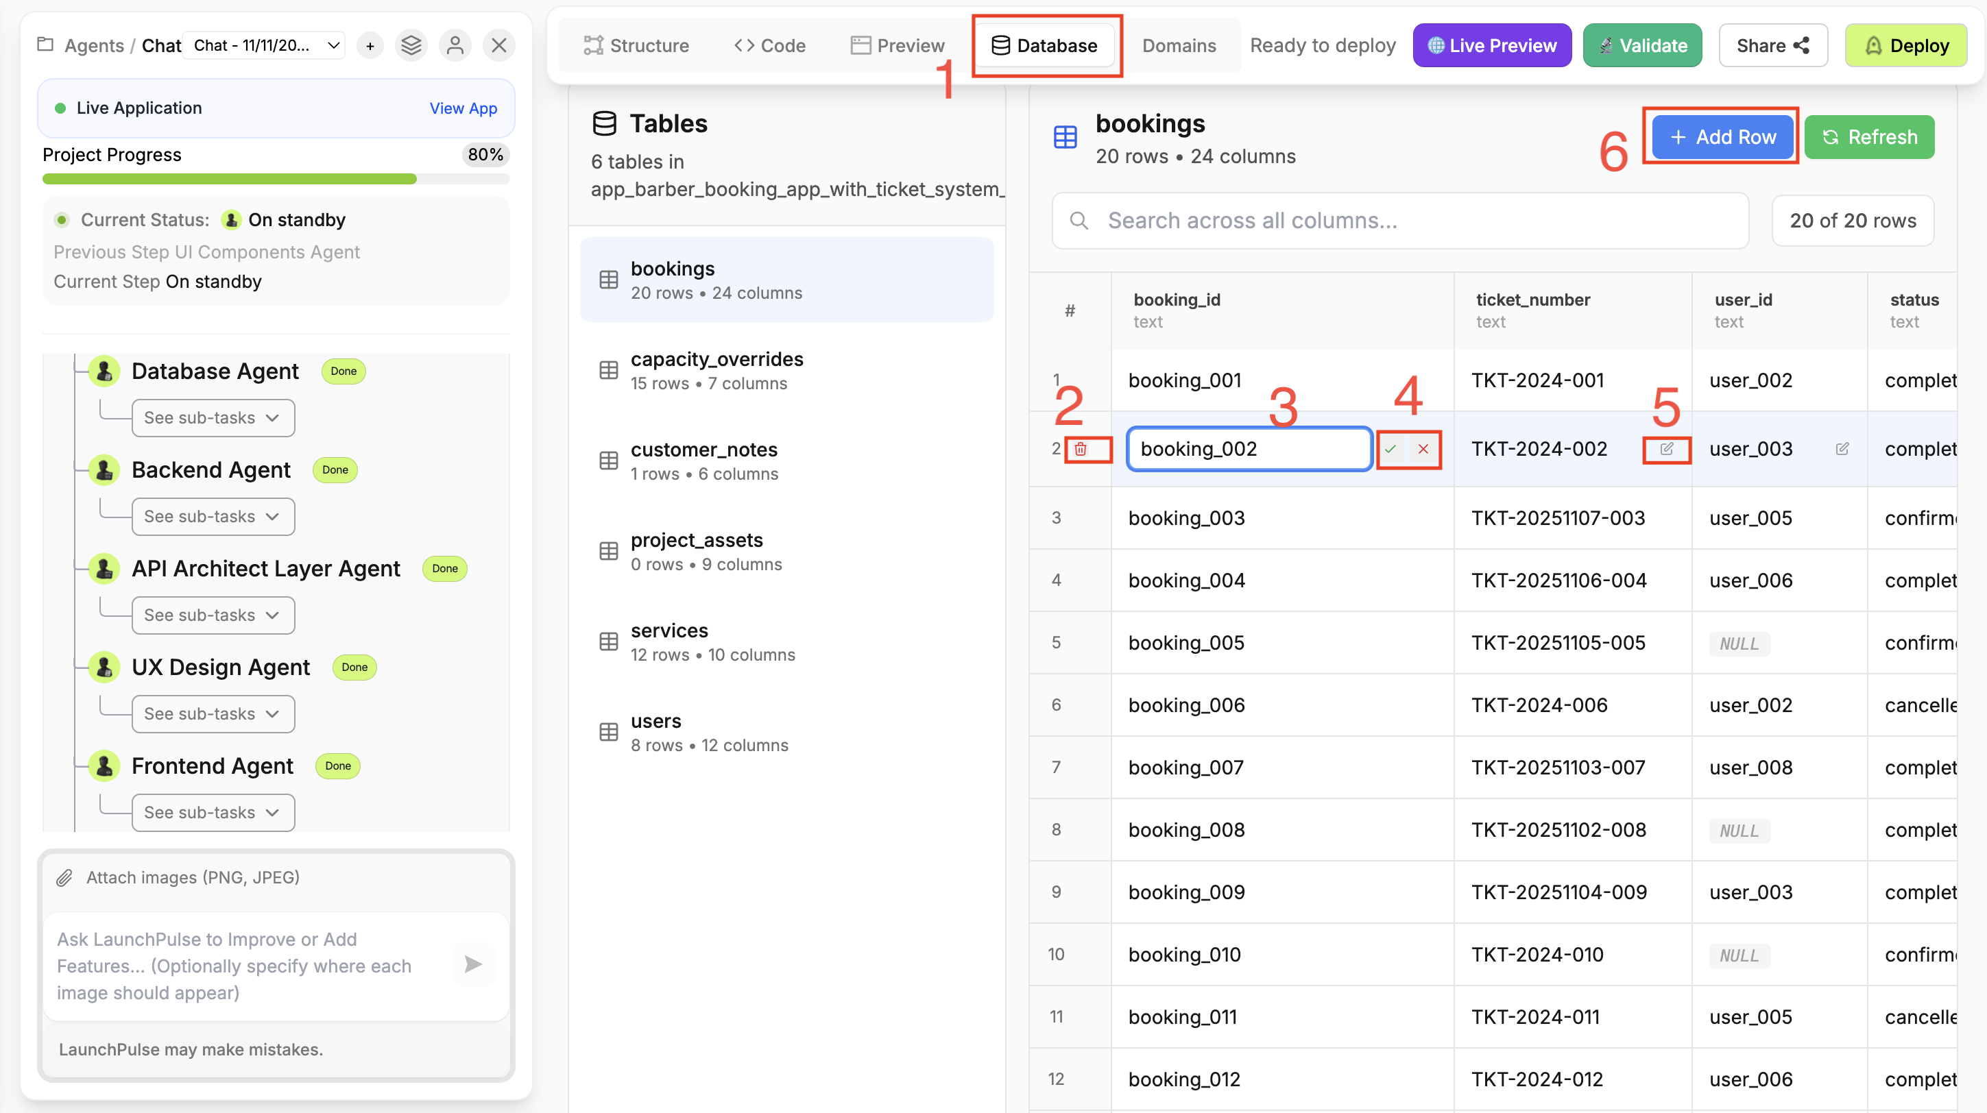The width and height of the screenshot is (1987, 1113).
Task: Click database icon beside Tables heading
Action: pos(605,123)
